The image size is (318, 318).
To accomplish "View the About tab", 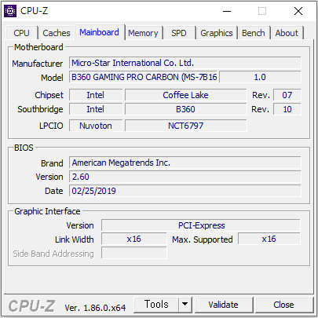I will point(287,33).
